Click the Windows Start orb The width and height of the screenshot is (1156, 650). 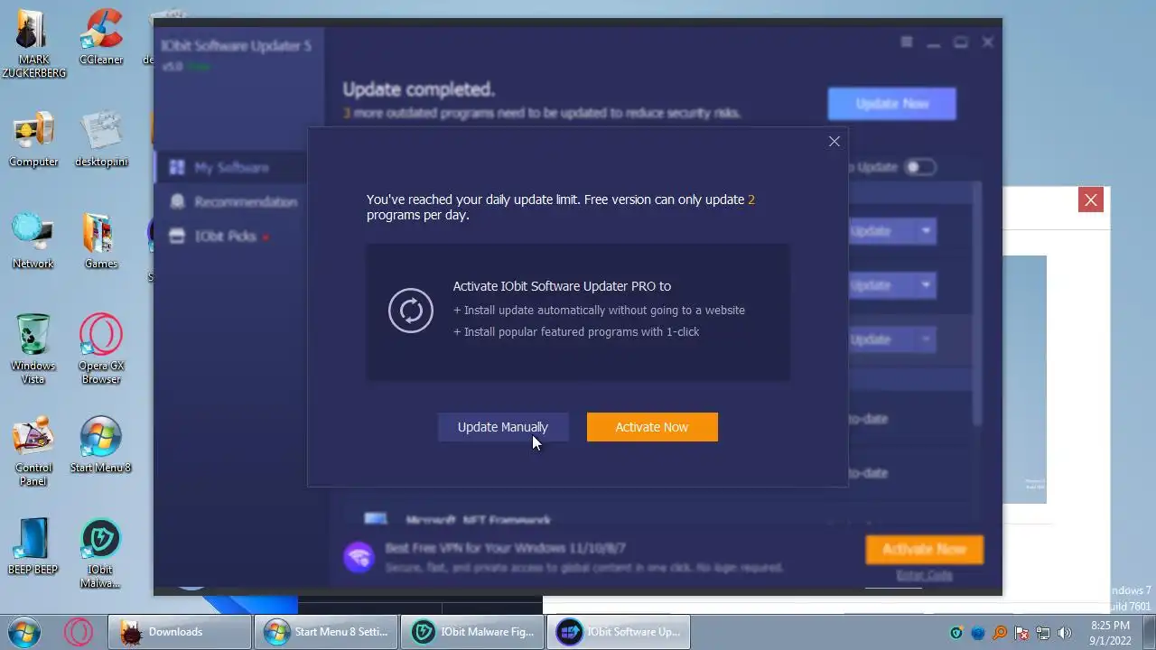(x=24, y=631)
